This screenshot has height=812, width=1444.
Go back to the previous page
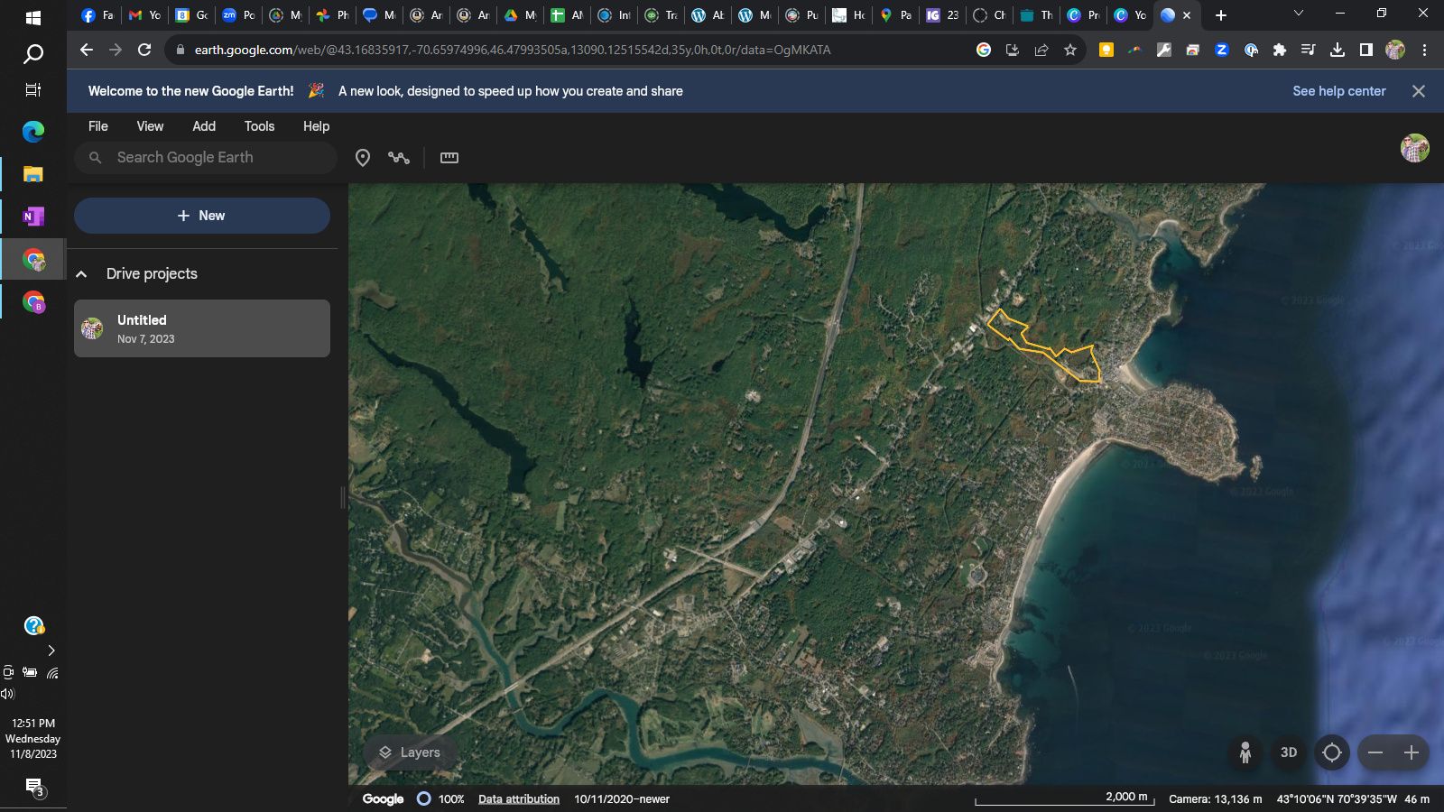tap(87, 50)
